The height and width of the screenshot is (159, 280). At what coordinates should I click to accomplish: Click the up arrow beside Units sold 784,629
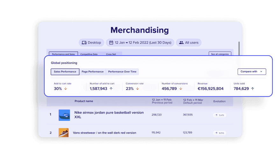pos(253,89)
